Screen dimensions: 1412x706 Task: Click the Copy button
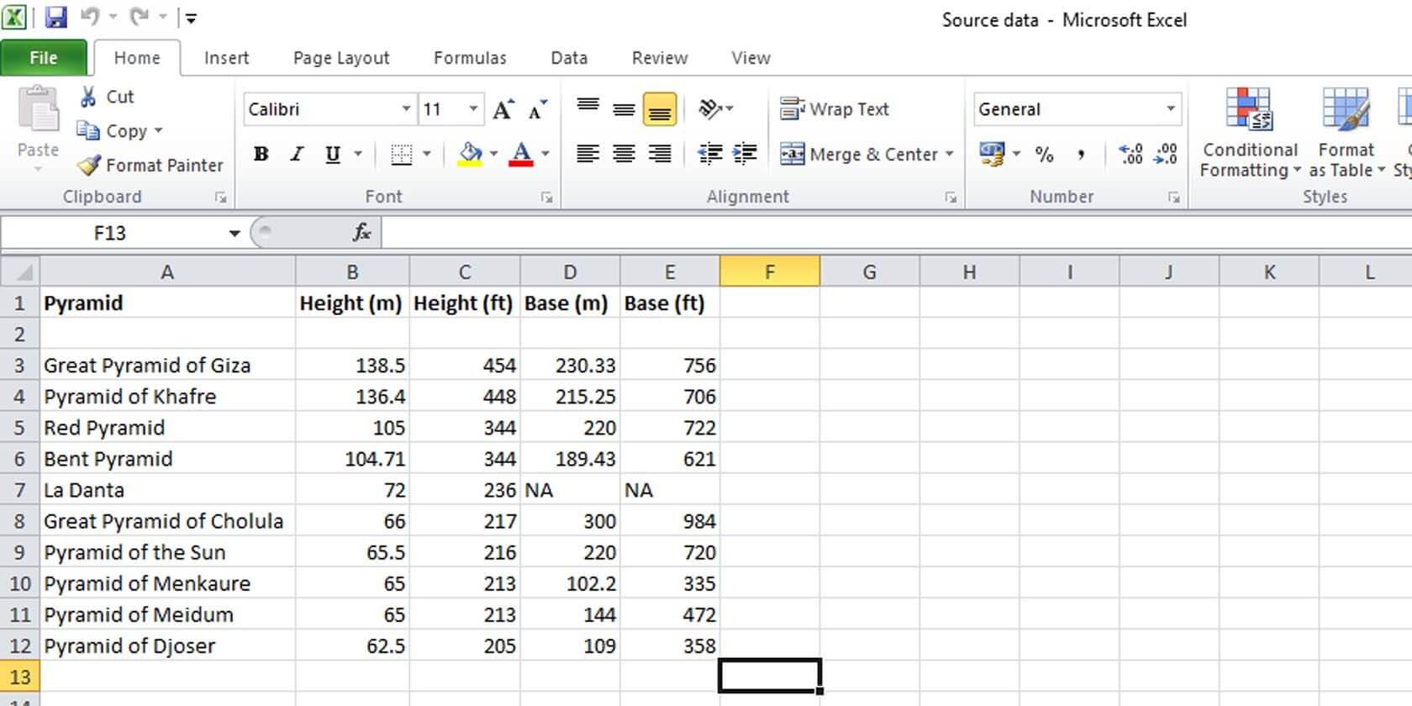point(112,131)
